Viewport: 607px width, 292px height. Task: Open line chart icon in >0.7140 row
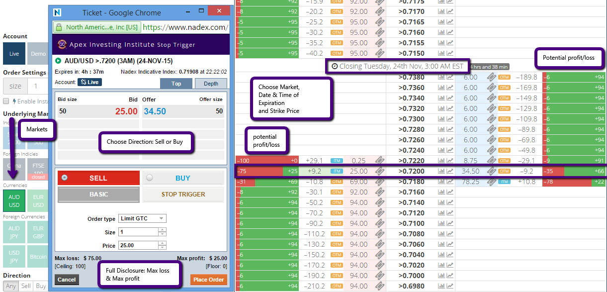[450, 202]
